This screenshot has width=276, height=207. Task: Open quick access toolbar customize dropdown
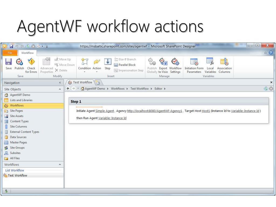pos(47,47)
